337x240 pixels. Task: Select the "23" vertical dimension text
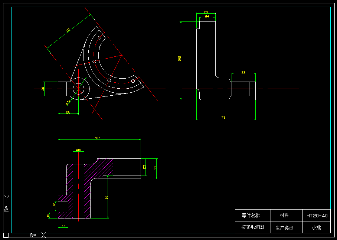[x=144, y=167]
